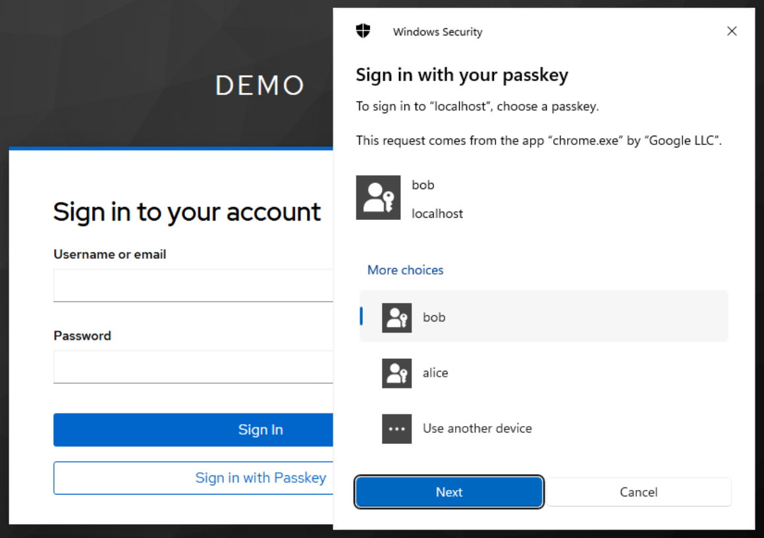The width and height of the screenshot is (764, 538).
Task: Click the passkey icon next to alice
Action: [396, 373]
